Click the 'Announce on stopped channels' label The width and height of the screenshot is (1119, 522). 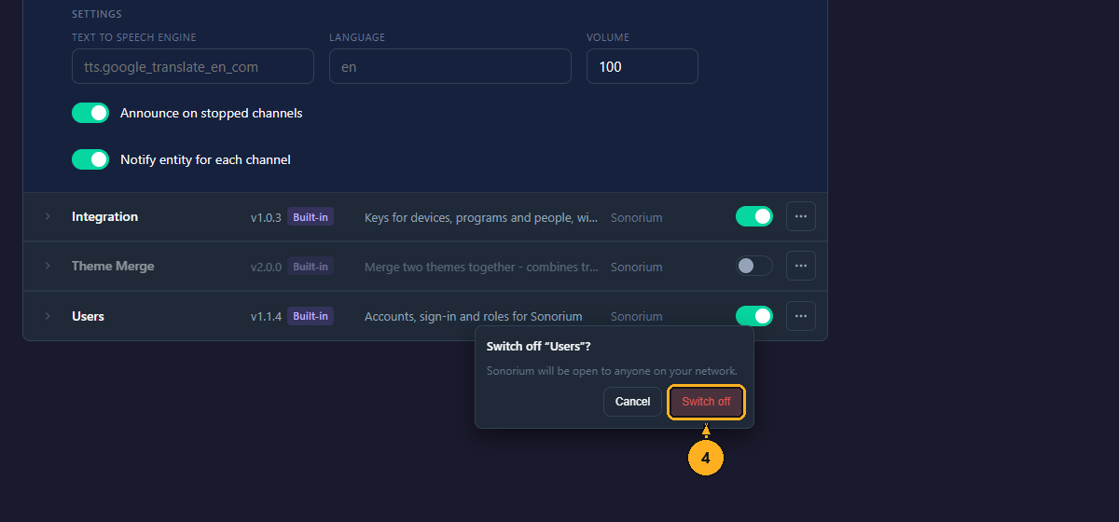(x=212, y=113)
